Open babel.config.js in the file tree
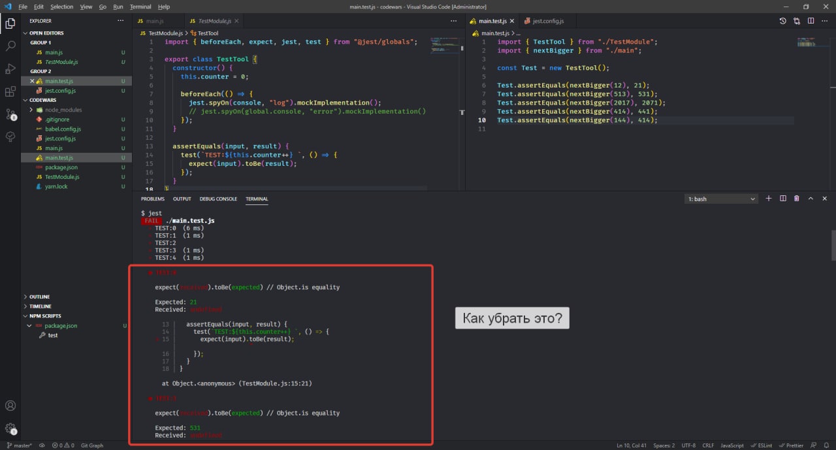This screenshot has height=450, width=836. (63, 129)
